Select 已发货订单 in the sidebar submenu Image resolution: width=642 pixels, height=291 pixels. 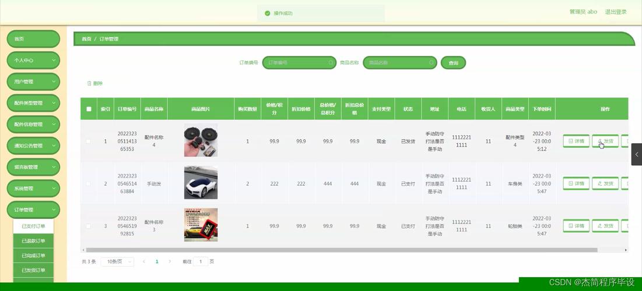(x=33, y=270)
